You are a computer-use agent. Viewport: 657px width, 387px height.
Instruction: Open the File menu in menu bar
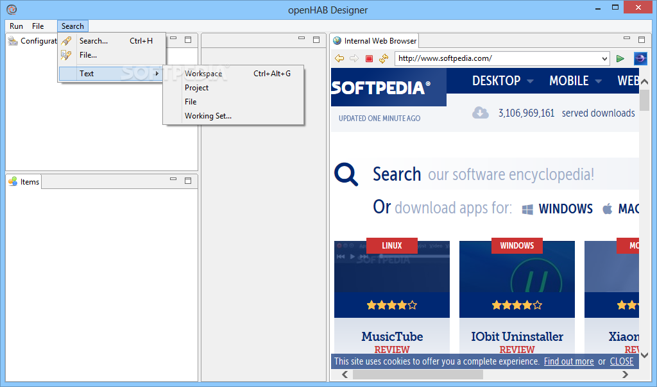click(38, 26)
